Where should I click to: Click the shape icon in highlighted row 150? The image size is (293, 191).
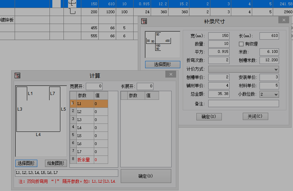(72, 3)
